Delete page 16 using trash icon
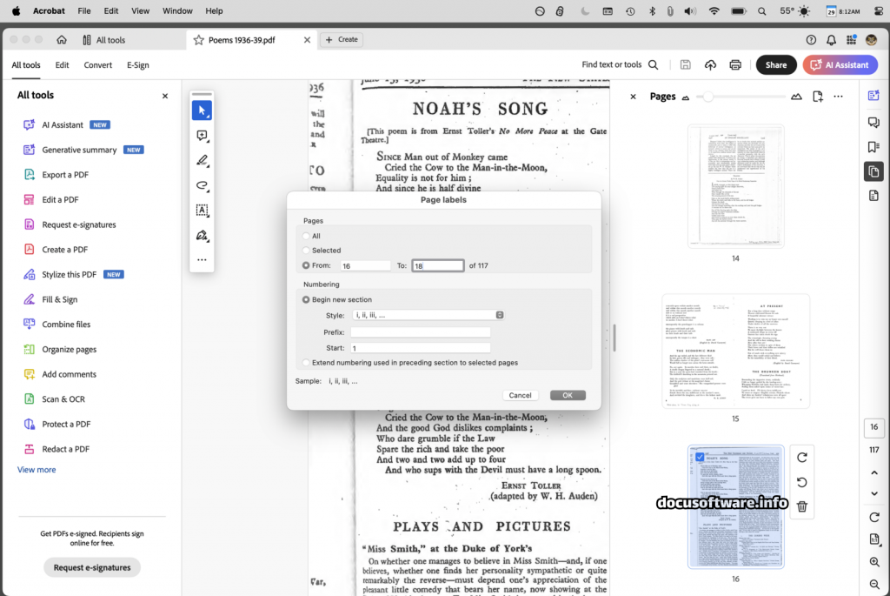Viewport: 890px width, 596px height. [x=802, y=506]
